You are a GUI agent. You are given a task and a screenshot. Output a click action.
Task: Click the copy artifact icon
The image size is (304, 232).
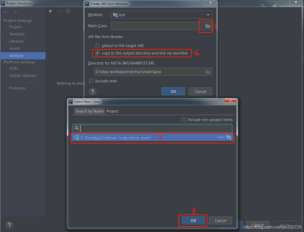pos(68,11)
